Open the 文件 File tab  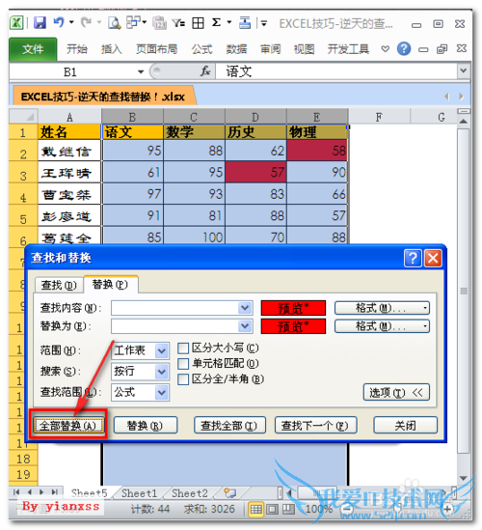33,49
